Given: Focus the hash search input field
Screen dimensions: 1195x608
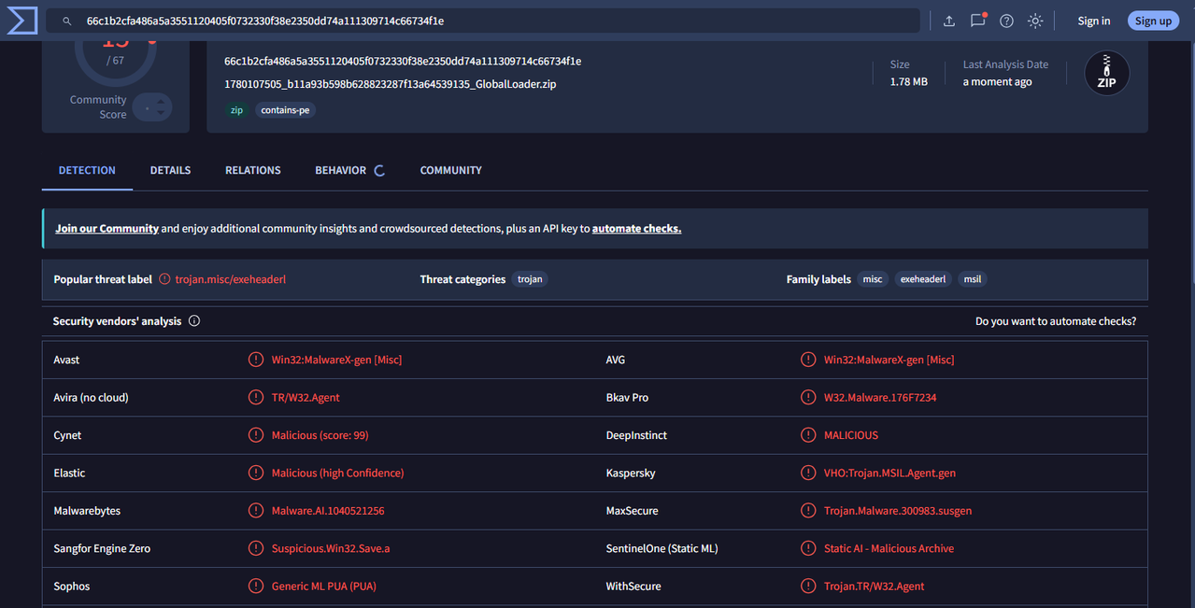Looking at the screenshot, I should [x=483, y=21].
